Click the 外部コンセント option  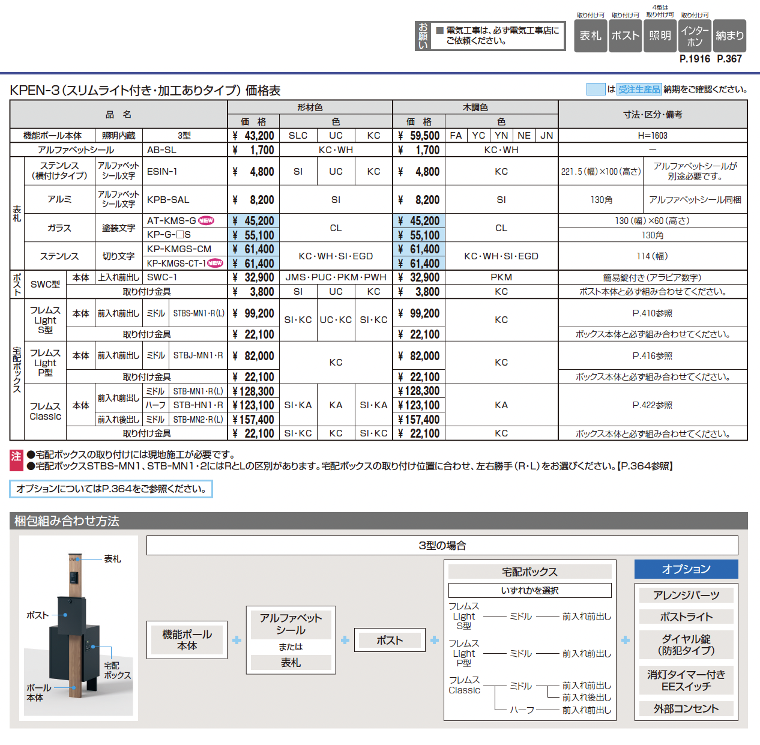click(686, 709)
